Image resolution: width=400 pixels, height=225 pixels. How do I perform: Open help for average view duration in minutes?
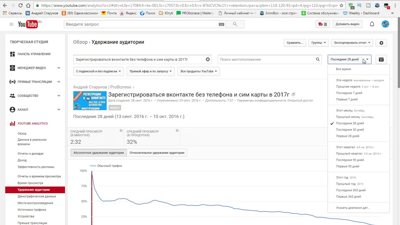(x=121, y=131)
